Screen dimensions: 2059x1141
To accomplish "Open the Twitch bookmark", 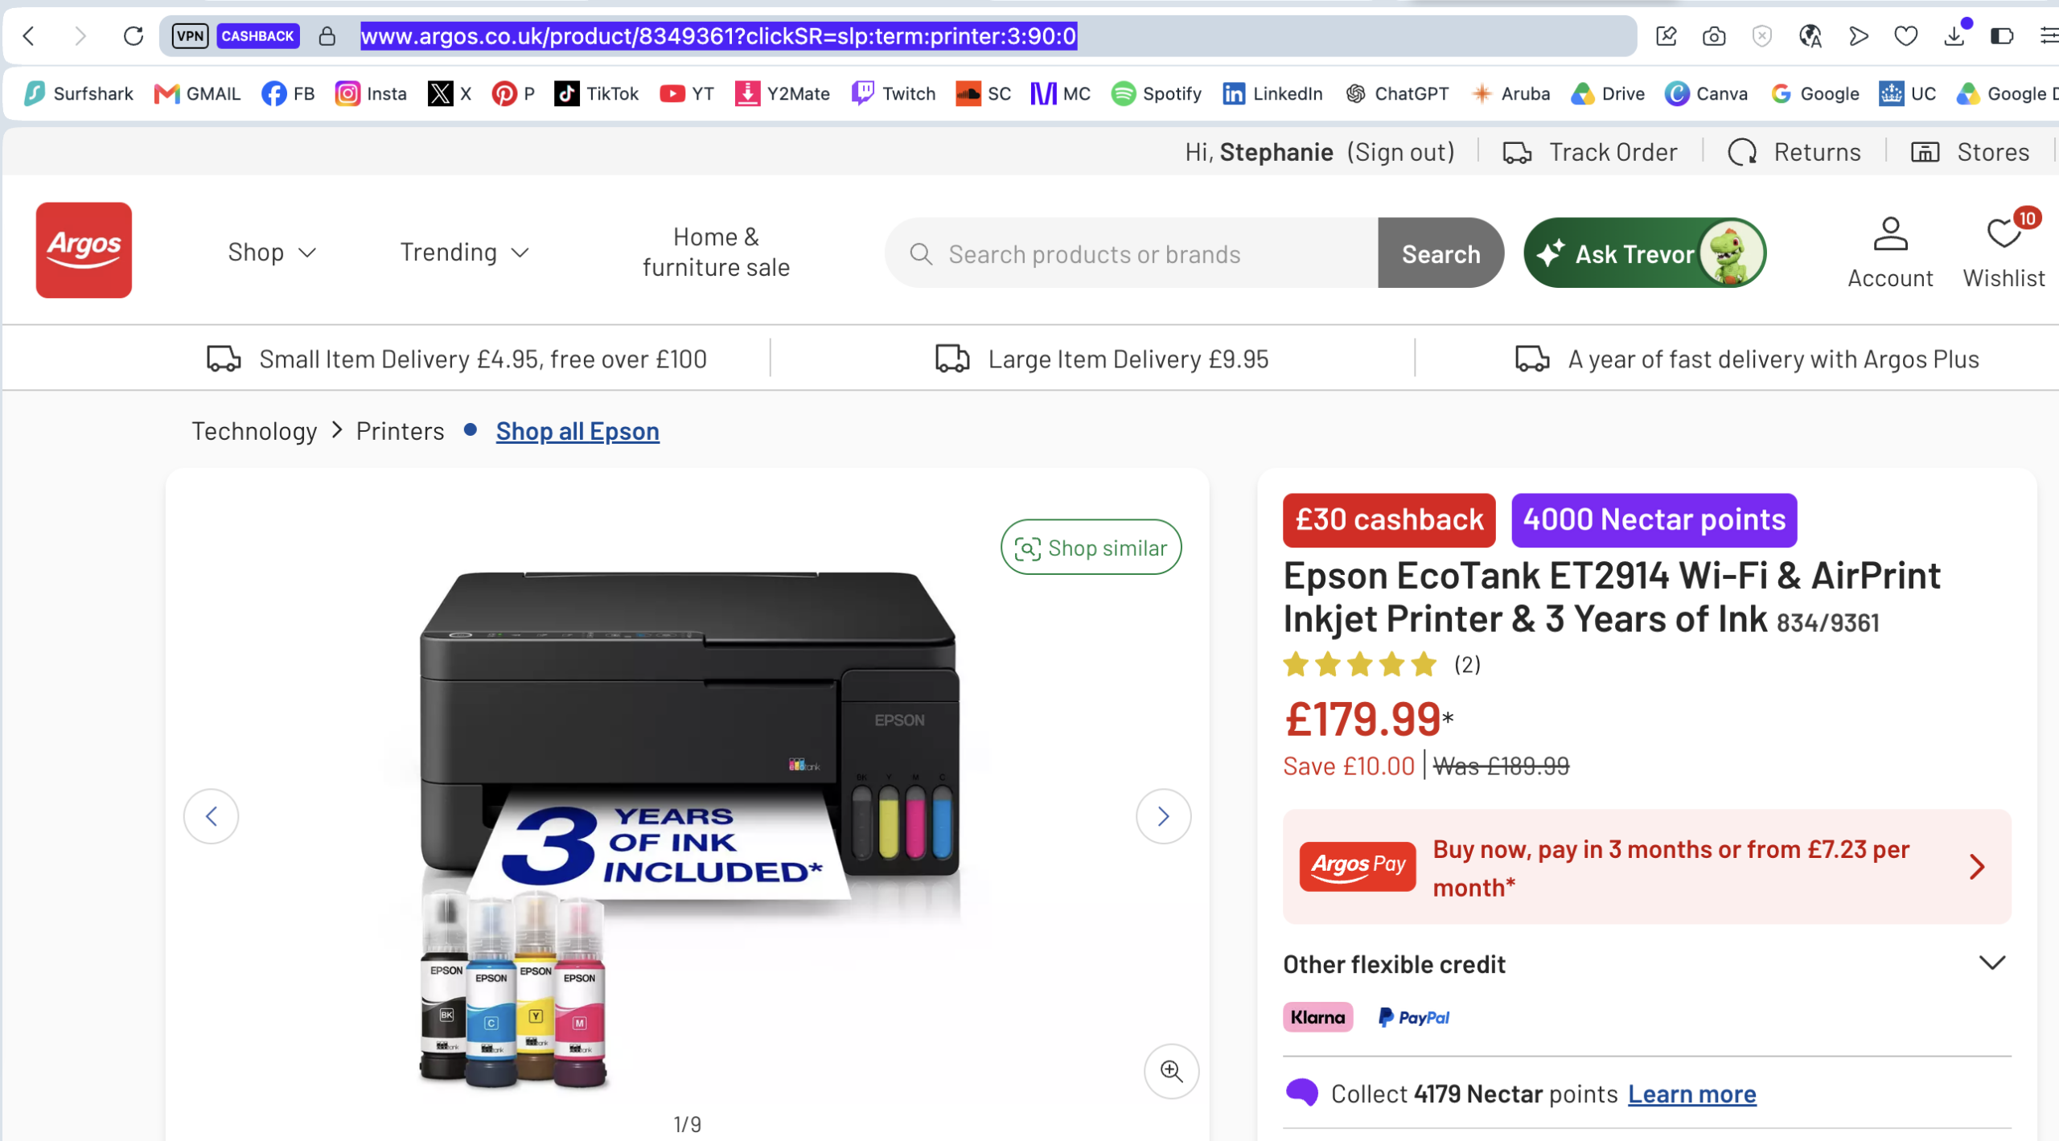I will 894,93.
